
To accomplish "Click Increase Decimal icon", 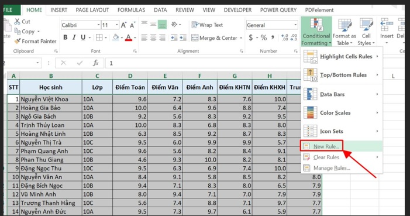I will [x=284, y=37].
